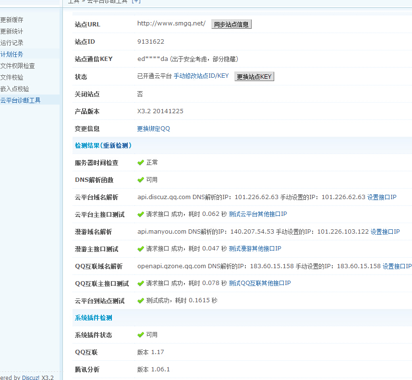Open 设置接口IP for api.manyou.com
The width and height of the screenshot is (412, 380).
point(385,232)
